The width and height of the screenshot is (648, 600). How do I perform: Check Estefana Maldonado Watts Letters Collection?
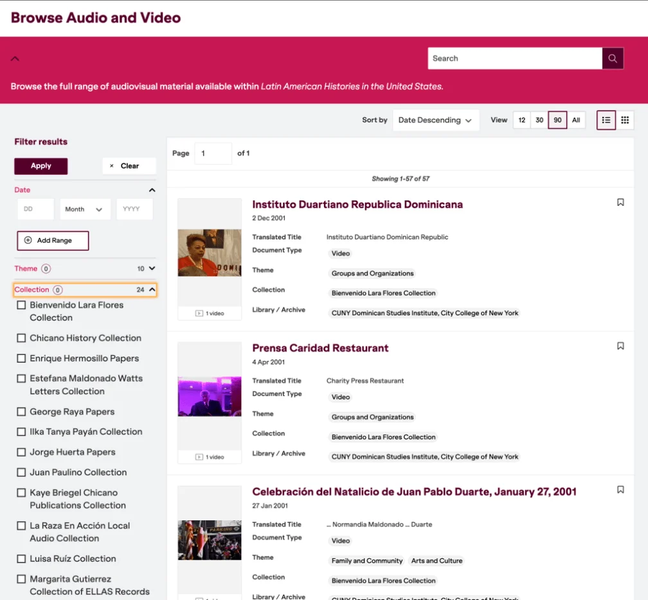coord(21,378)
